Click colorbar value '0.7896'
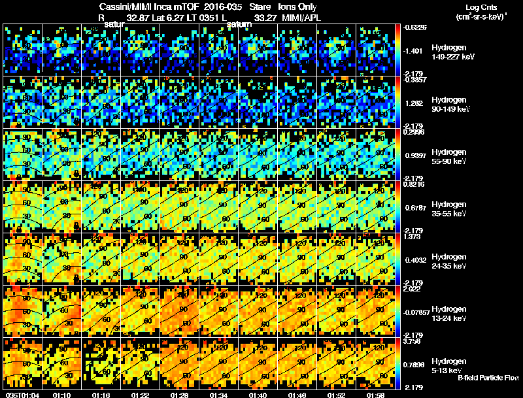Image resolution: width=523 pixels, height=398 pixels. tap(415, 365)
